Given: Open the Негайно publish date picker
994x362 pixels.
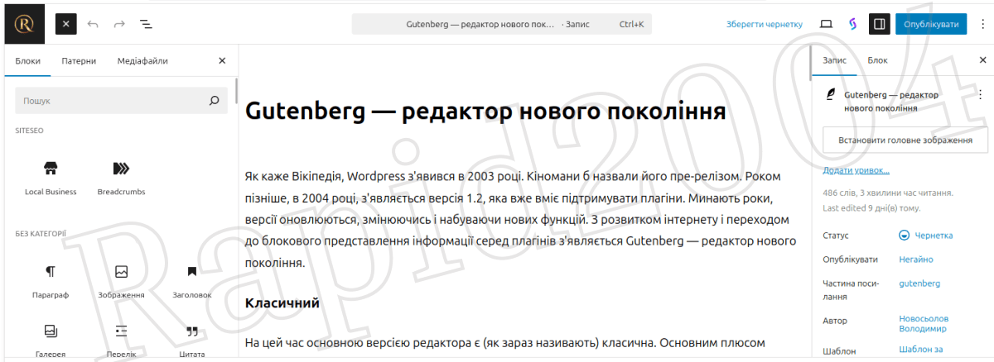Looking at the screenshot, I should (x=916, y=260).
